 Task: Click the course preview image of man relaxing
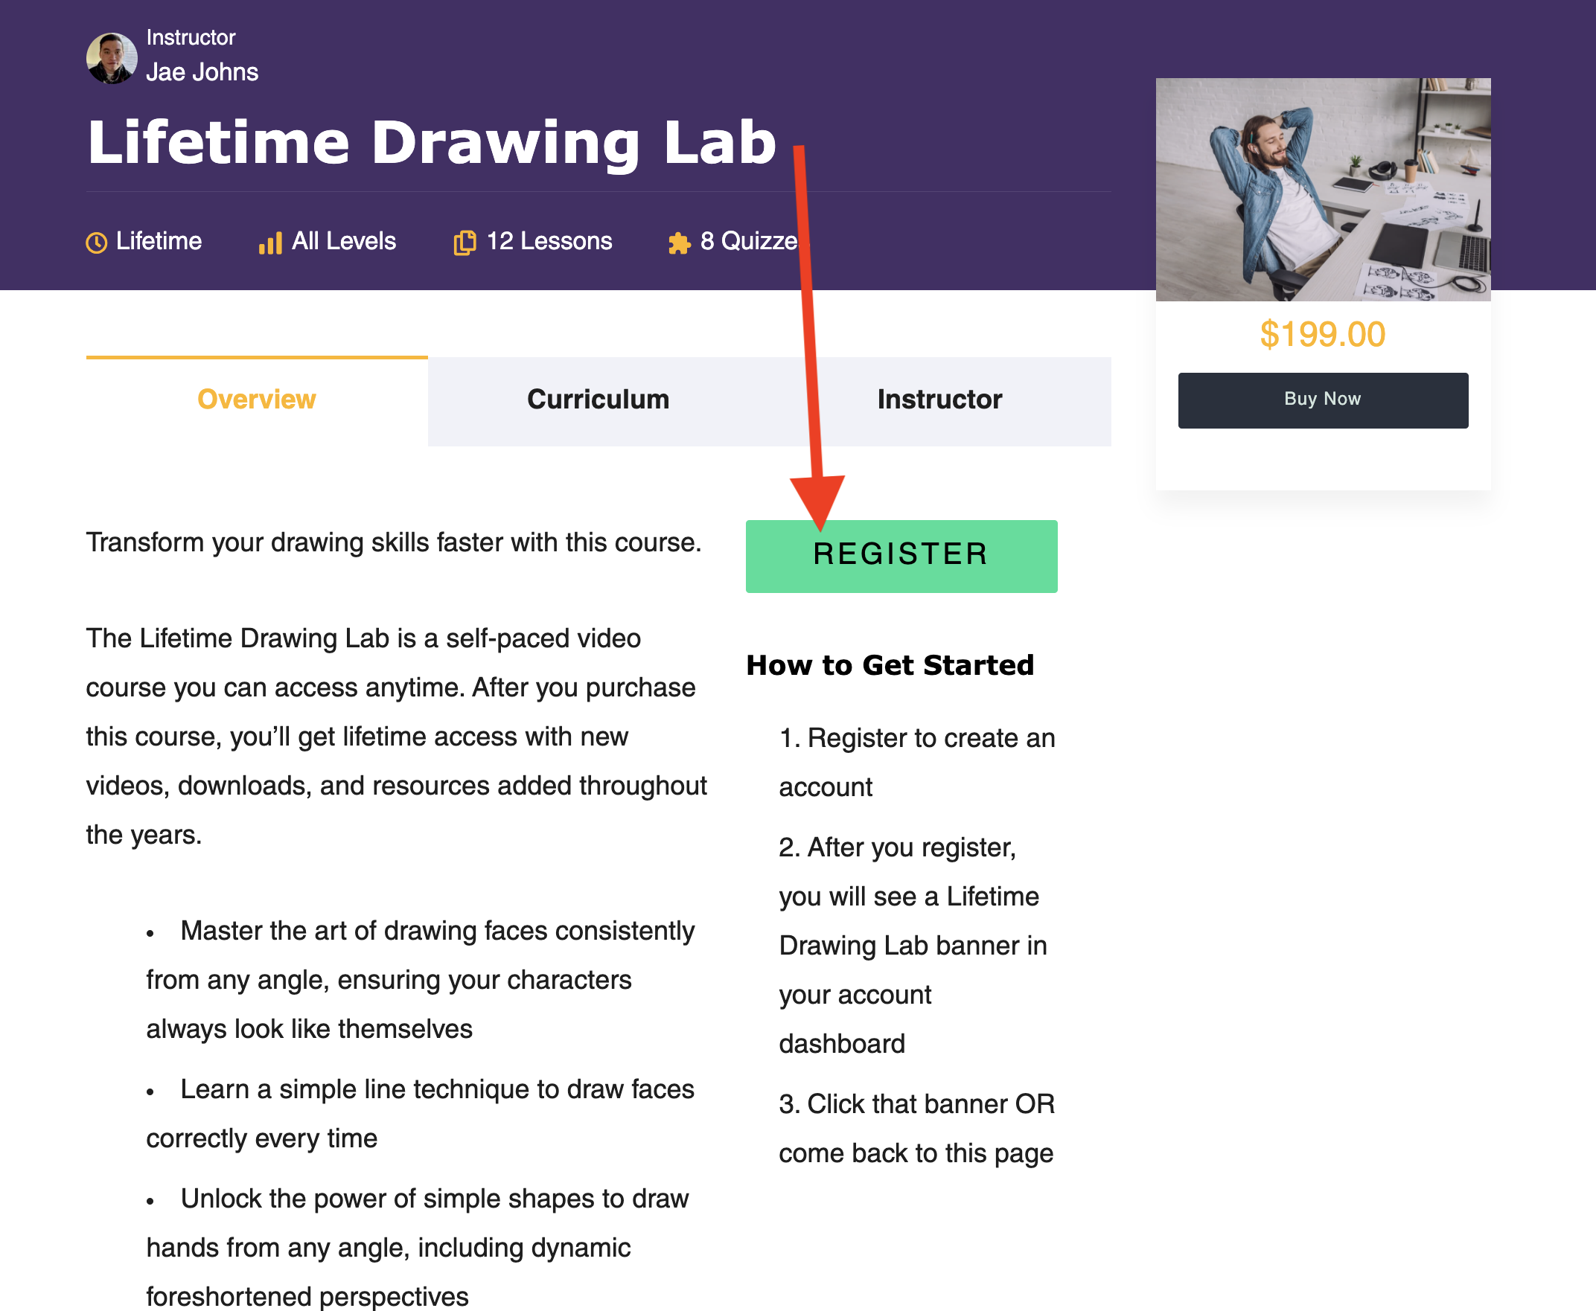pos(1323,189)
